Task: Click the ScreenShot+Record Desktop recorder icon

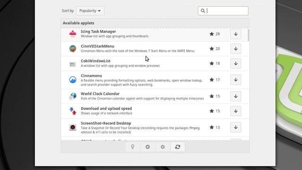Action: pos(73,127)
